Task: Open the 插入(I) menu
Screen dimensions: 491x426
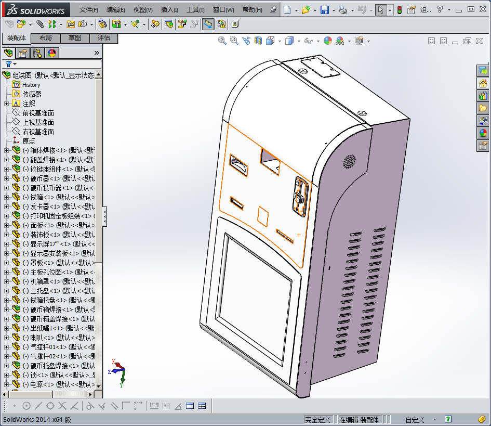Action: [169, 10]
